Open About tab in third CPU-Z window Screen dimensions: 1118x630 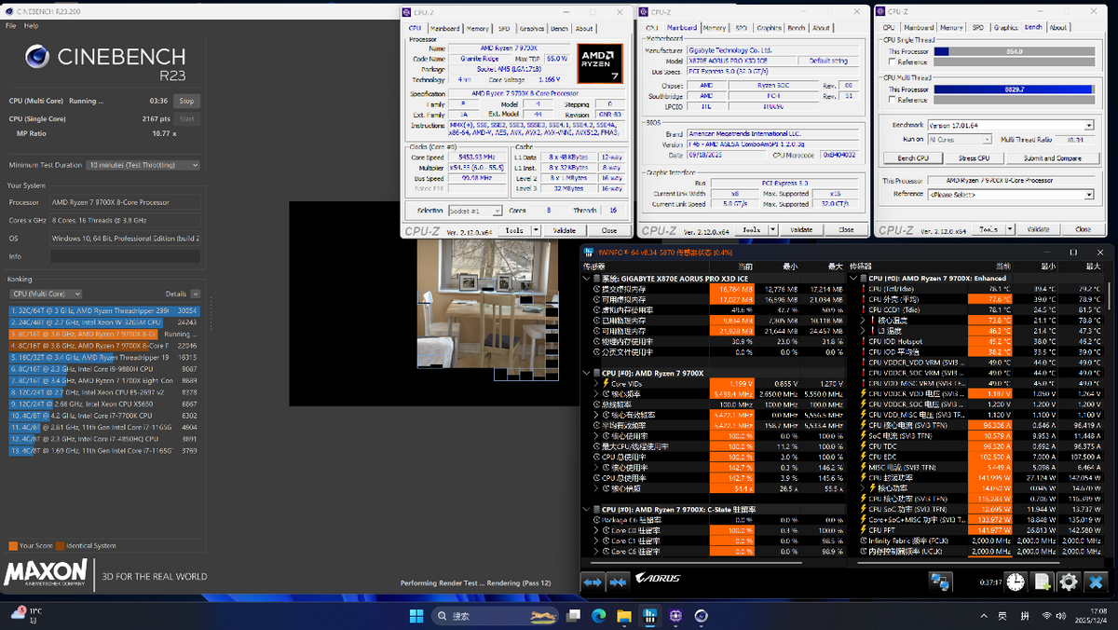pyautogui.click(x=1058, y=28)
